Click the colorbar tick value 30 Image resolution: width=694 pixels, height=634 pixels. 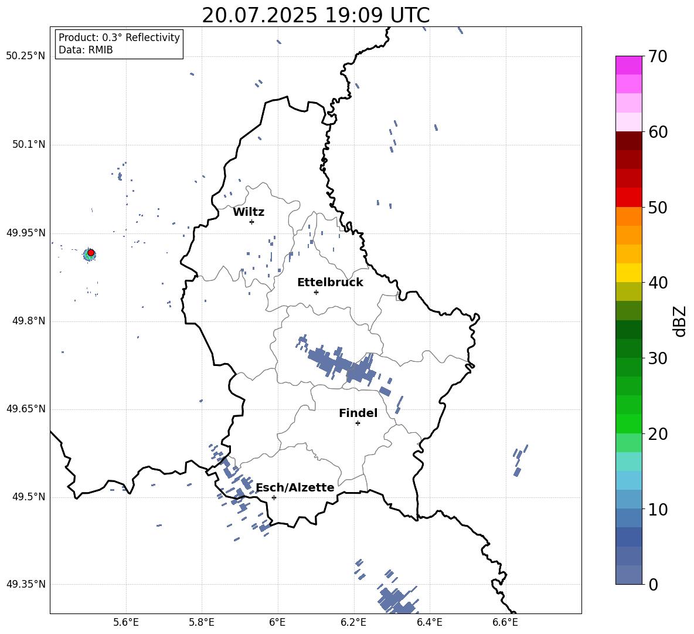coord(658,358)
